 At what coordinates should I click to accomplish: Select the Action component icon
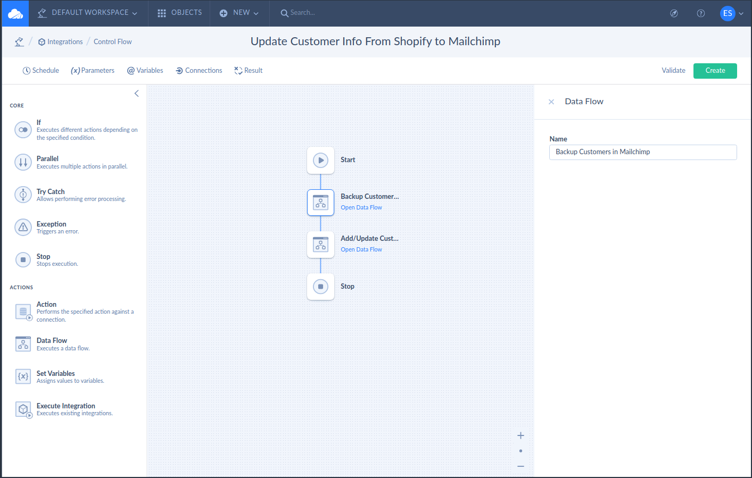tap(24, 312)
